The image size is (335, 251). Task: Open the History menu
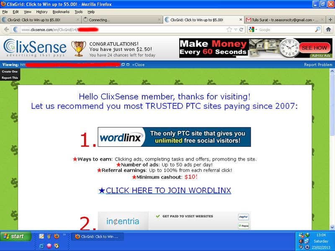(x=41, y=12)
